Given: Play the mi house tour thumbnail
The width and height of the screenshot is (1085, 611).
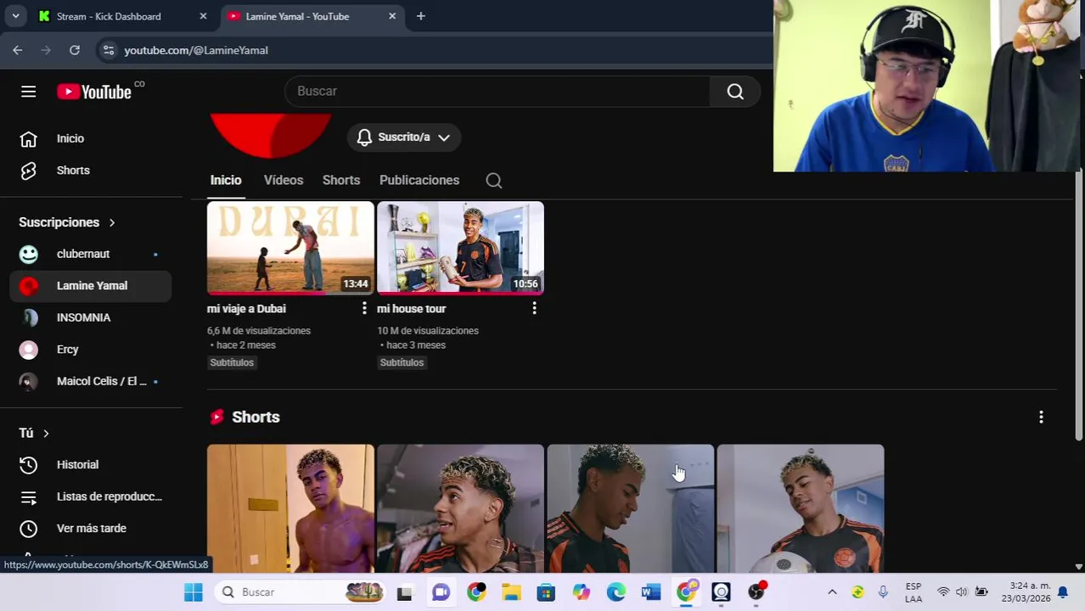Looking at the screenshot, I should [x=460, y=248].
